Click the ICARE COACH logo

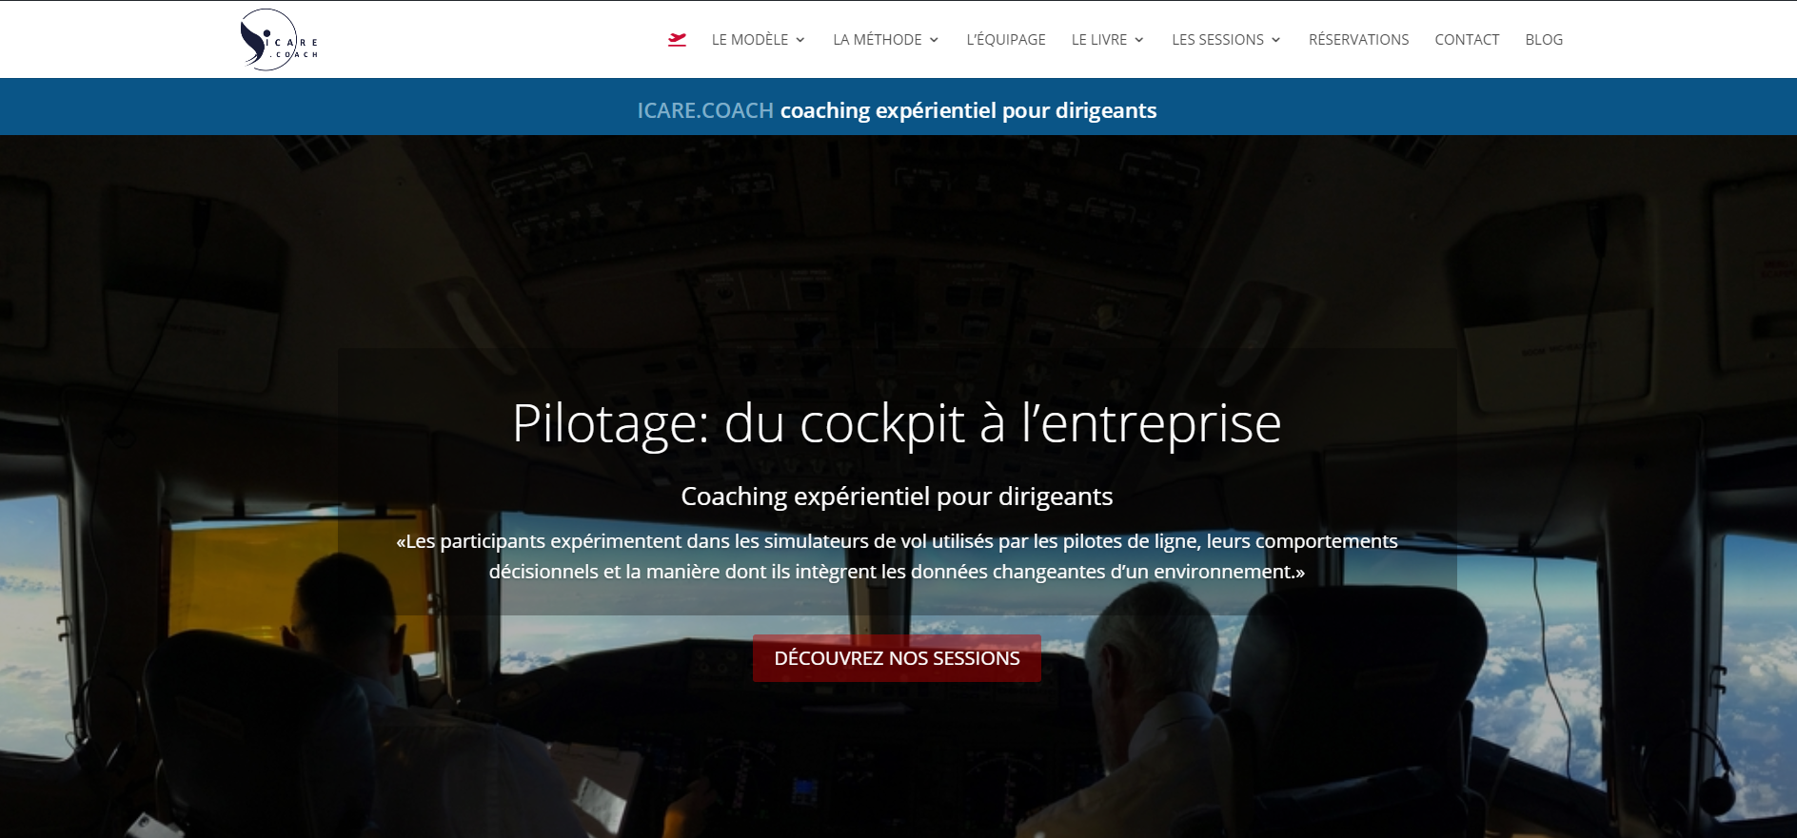[x=279, y=40]
